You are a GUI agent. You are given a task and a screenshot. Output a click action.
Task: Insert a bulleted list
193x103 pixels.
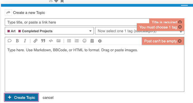pos(69,41)
